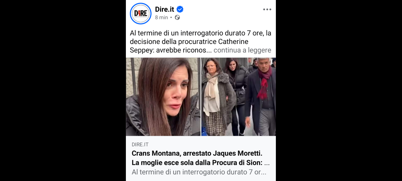Tap the blue verified badge
This screenshot has height=181, width=402.
click(180, 9)
